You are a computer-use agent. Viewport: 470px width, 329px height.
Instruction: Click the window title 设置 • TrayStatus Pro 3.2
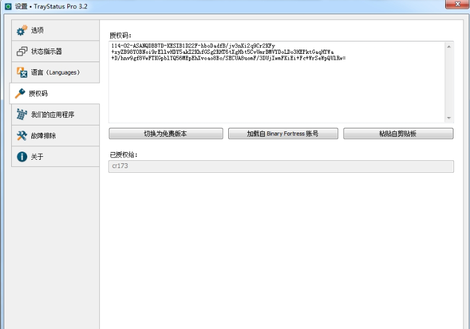51,7
